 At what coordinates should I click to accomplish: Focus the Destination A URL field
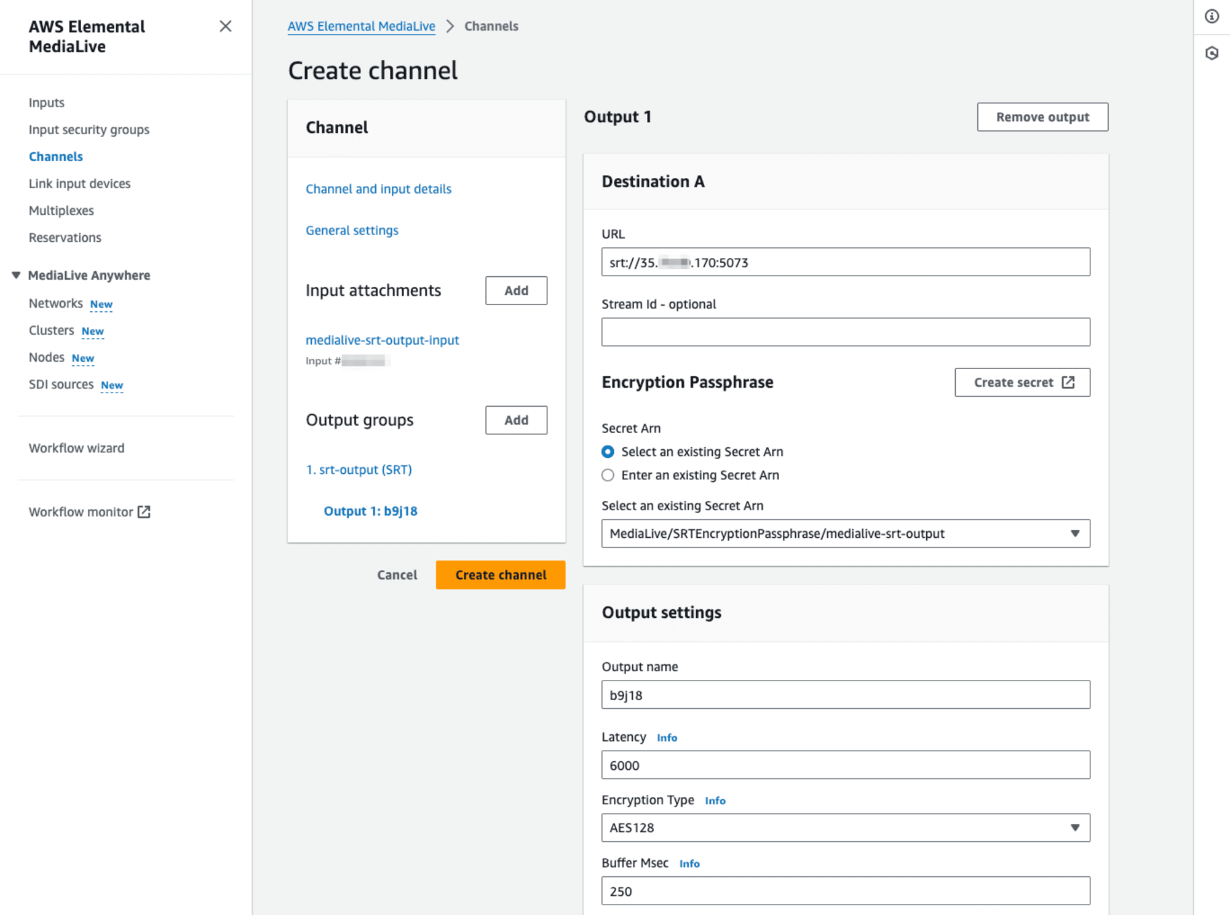coord(846,262)
